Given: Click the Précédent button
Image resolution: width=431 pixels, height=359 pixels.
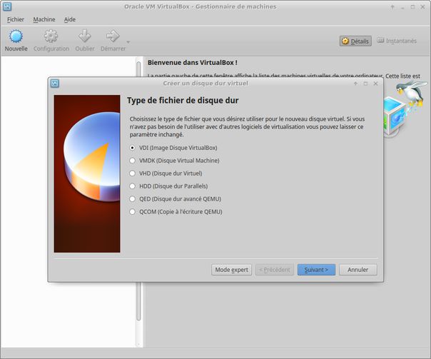Looking at the screenshot, I should (x=275, y=270).
